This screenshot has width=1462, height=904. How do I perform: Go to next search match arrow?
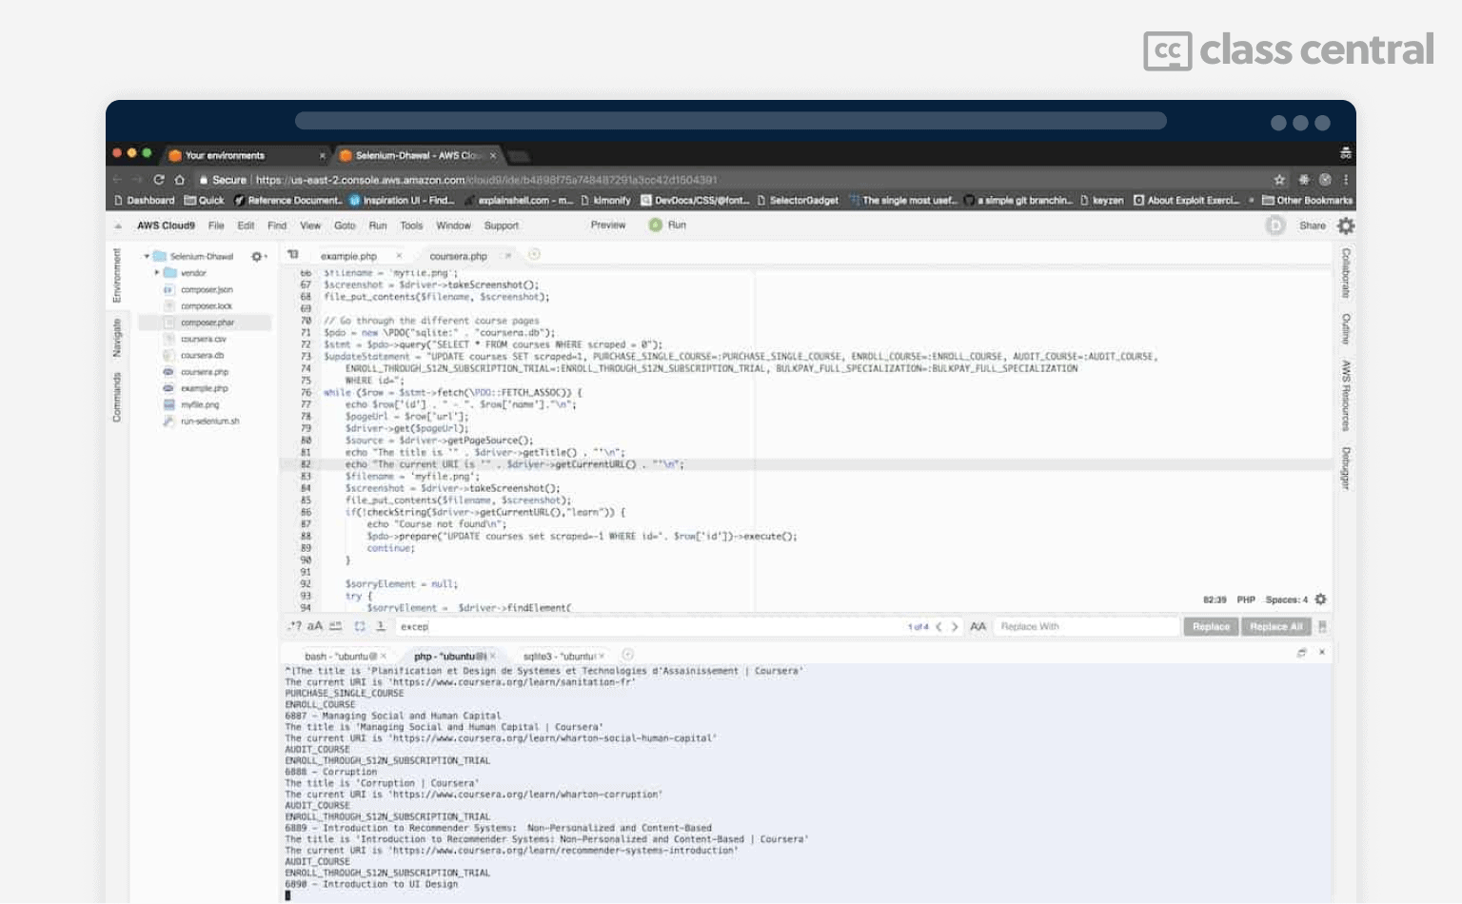point(955,627)
